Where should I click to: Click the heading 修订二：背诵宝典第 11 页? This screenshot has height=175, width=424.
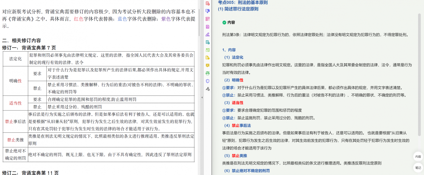[x=30, y=173]
